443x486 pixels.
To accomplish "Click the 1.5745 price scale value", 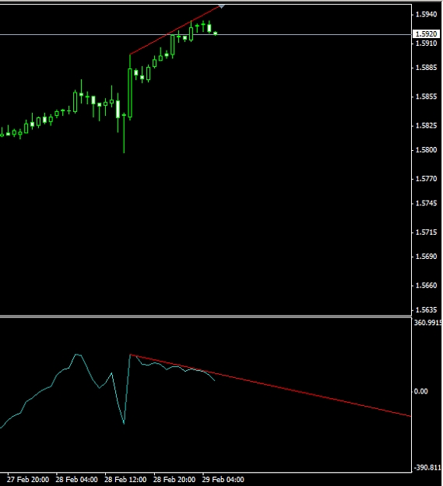I will pos(426,203).
